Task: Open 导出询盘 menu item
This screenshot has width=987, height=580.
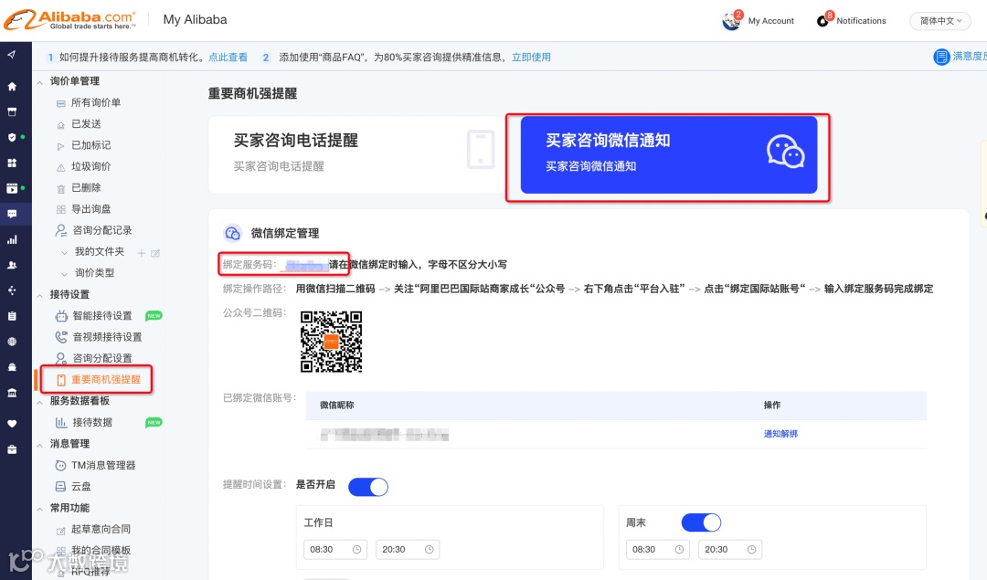Action: point(90,209)
